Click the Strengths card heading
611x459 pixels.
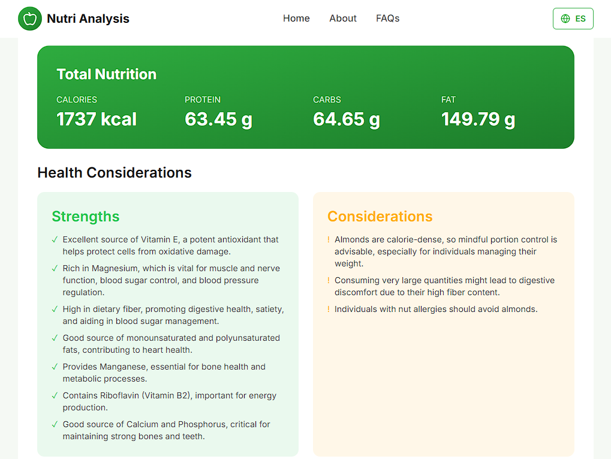(x=86, y=217)
